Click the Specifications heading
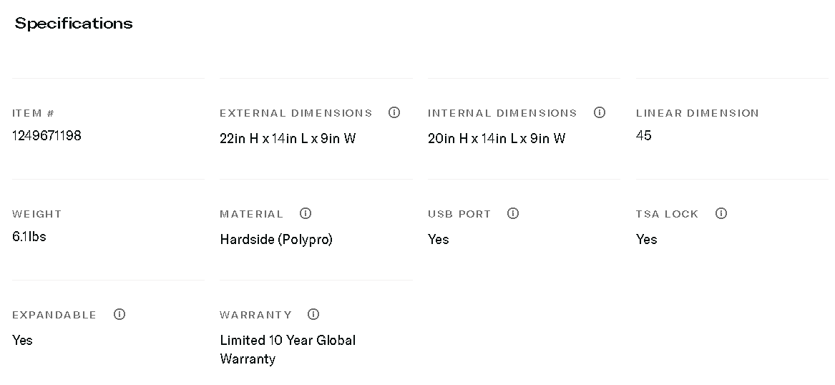Viewport: 835px width, 385px height. tap(74, 24)
